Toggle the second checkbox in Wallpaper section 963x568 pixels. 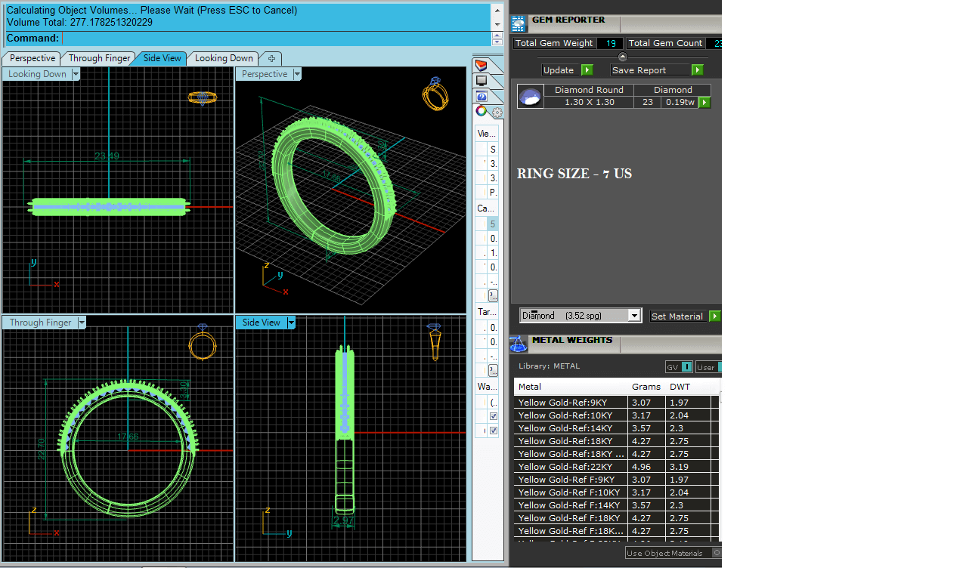(x=494, y=431)
